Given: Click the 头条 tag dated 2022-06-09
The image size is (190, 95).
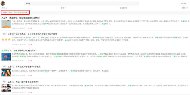Looking at the screenshot, I should pyautogui.click(x=30, y=61).
